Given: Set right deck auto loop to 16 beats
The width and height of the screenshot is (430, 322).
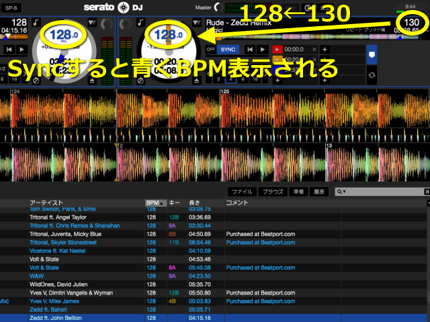Looking at the screenshot, I should click(x=255, y=79).
